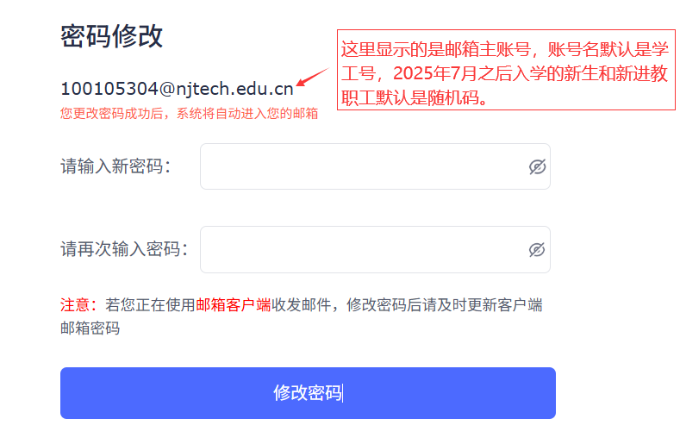Click the 请输入新密码 field label

click(x=116, y=166)
